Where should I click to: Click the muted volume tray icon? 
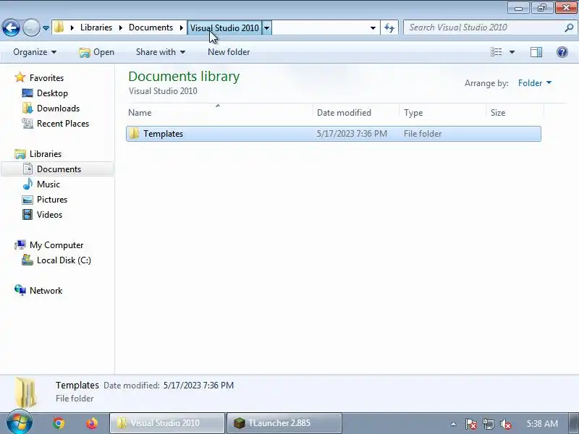tap(505, 424)
